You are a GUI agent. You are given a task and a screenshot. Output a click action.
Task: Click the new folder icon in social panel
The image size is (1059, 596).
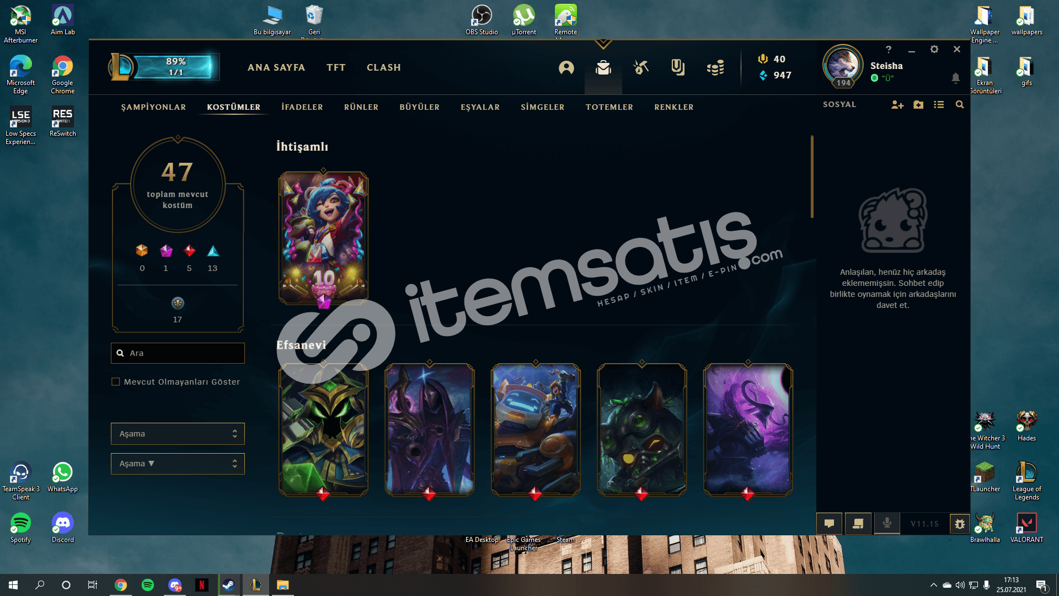coord(918,105)
